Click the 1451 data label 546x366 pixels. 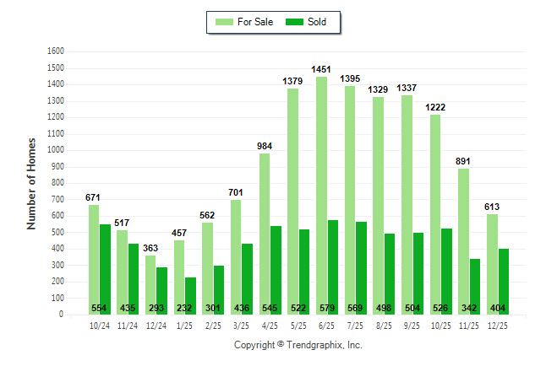click(321, 69)
